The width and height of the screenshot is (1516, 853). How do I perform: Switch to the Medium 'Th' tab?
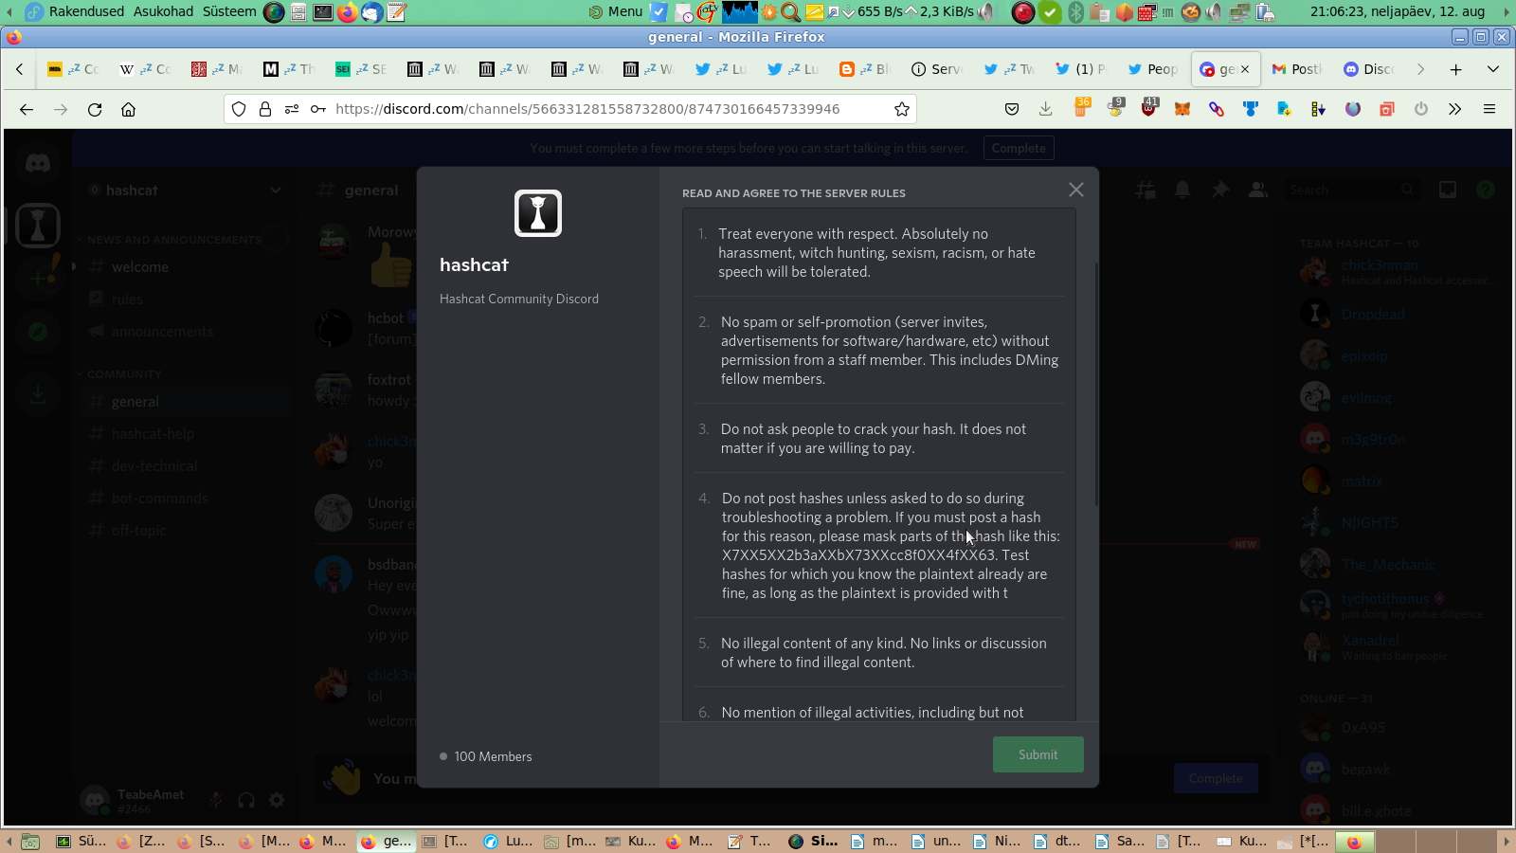pyautogui.click(x=288, y=69)
